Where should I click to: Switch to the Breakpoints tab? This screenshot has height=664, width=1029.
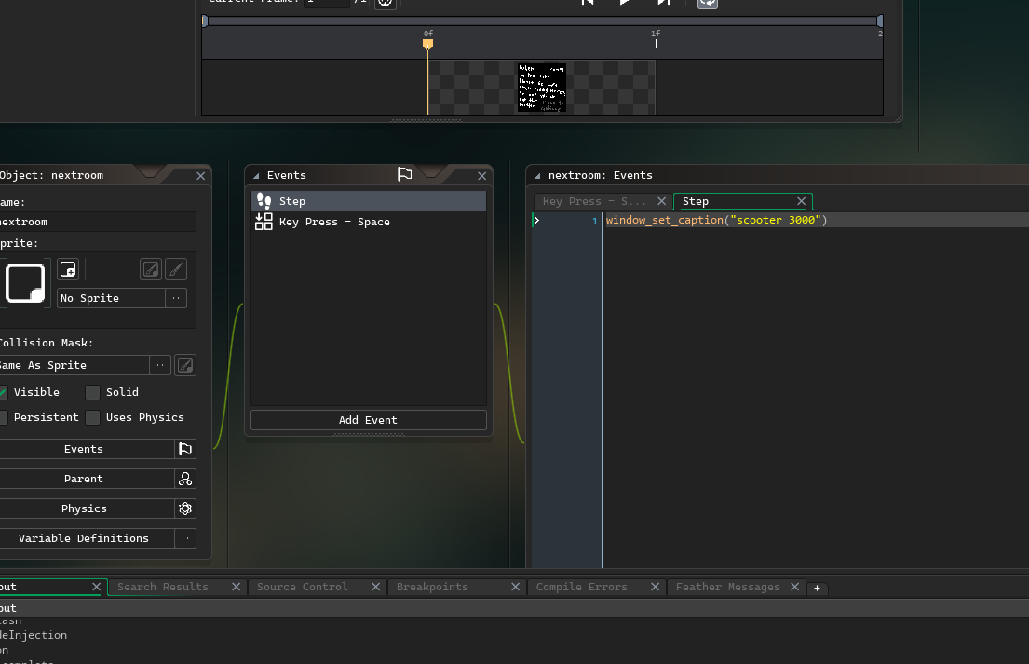(432, 587)
